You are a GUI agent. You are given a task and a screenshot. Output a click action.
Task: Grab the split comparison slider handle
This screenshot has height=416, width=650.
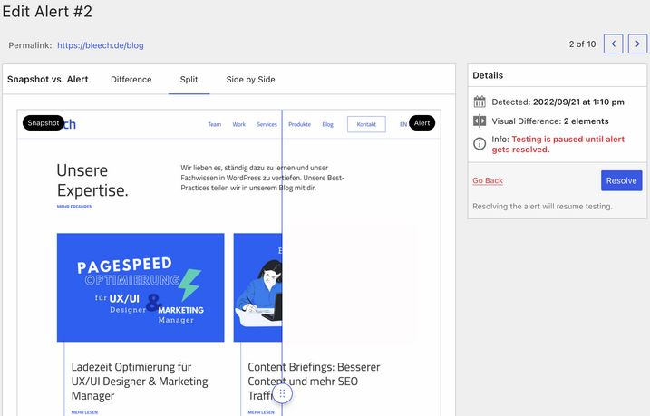[282, 393]
